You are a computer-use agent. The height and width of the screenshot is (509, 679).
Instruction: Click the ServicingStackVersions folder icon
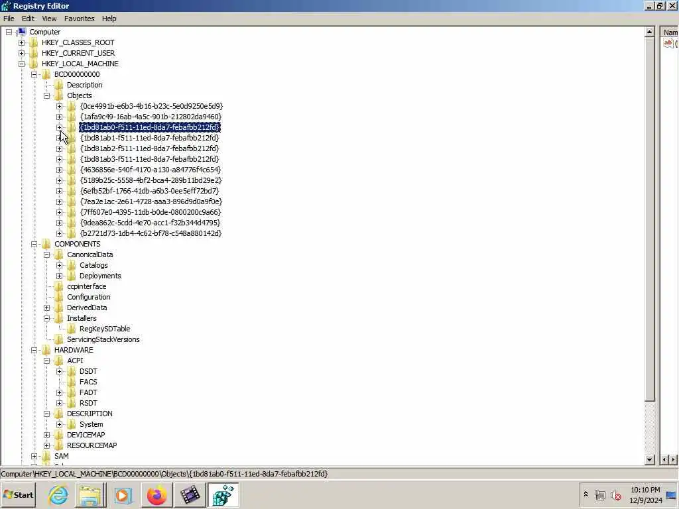[58, 339]
